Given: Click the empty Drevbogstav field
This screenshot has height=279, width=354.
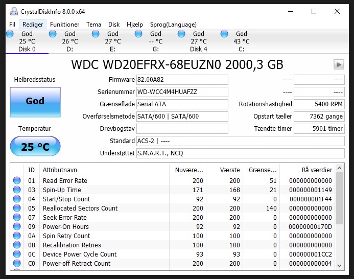Looking at the screenshot, I should tap(182, 129).
